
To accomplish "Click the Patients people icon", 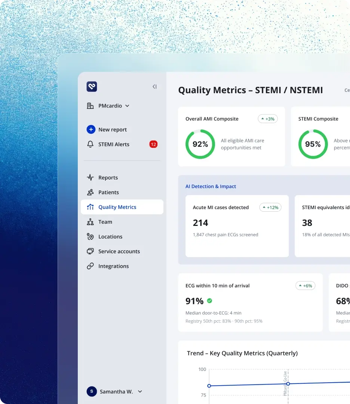I will (x=90, y=192).
